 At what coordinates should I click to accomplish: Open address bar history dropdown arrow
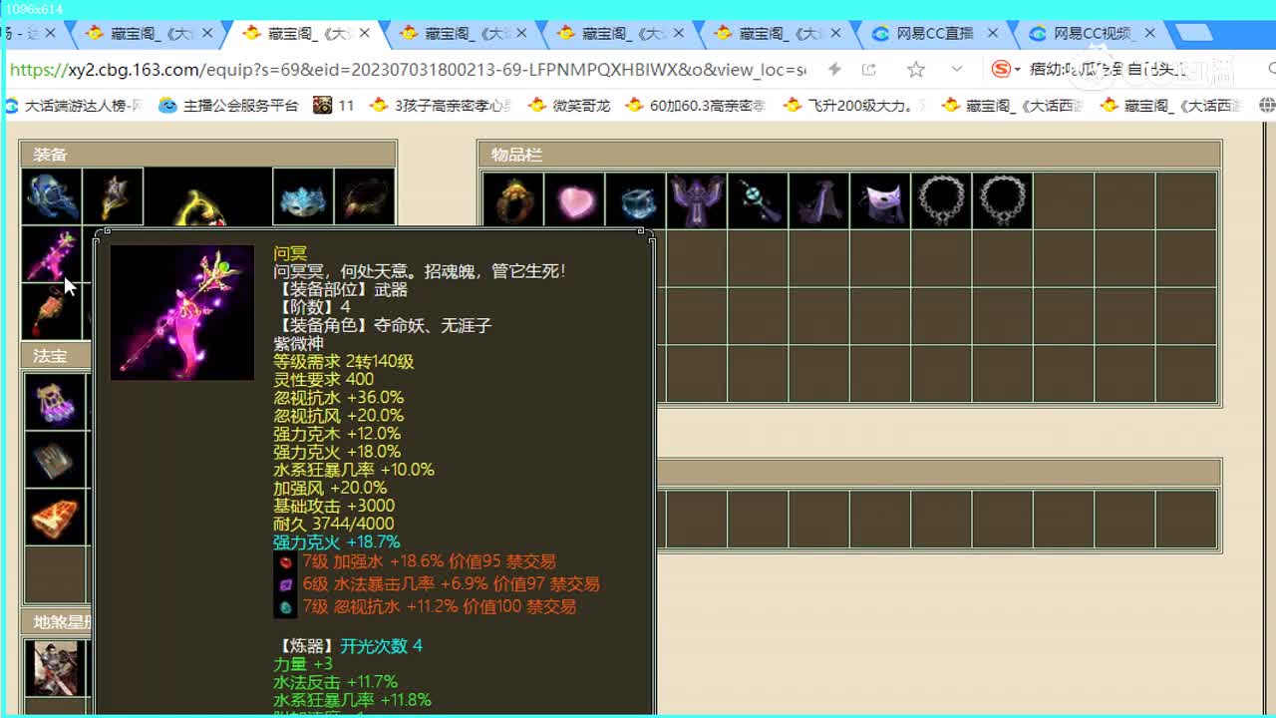click(957, 69)
